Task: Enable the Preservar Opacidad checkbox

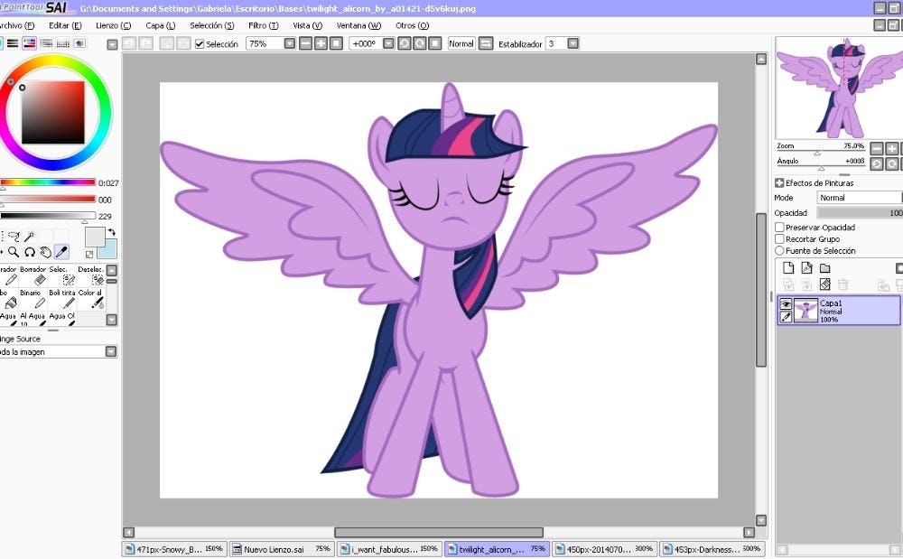Action: (779, 228)
